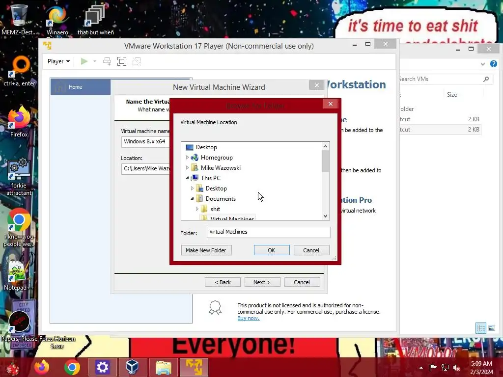Switch Explorer to details view icon
This screenshot has height=377, width=503.
[x=480, y=328]
